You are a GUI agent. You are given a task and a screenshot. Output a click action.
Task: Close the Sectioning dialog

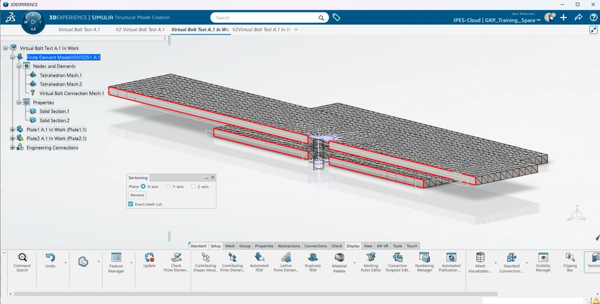(x=212, y=178)
